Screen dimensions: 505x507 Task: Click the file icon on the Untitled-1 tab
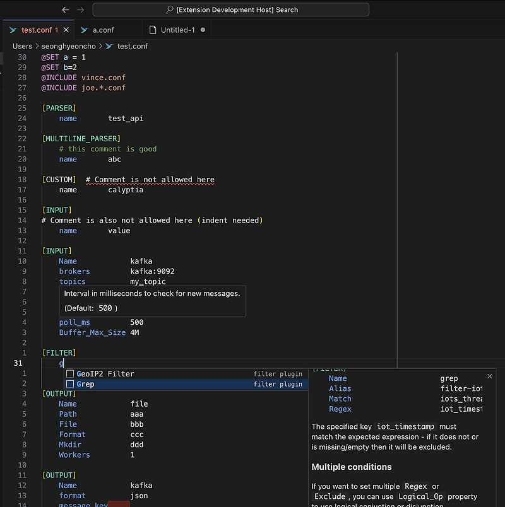151,29
